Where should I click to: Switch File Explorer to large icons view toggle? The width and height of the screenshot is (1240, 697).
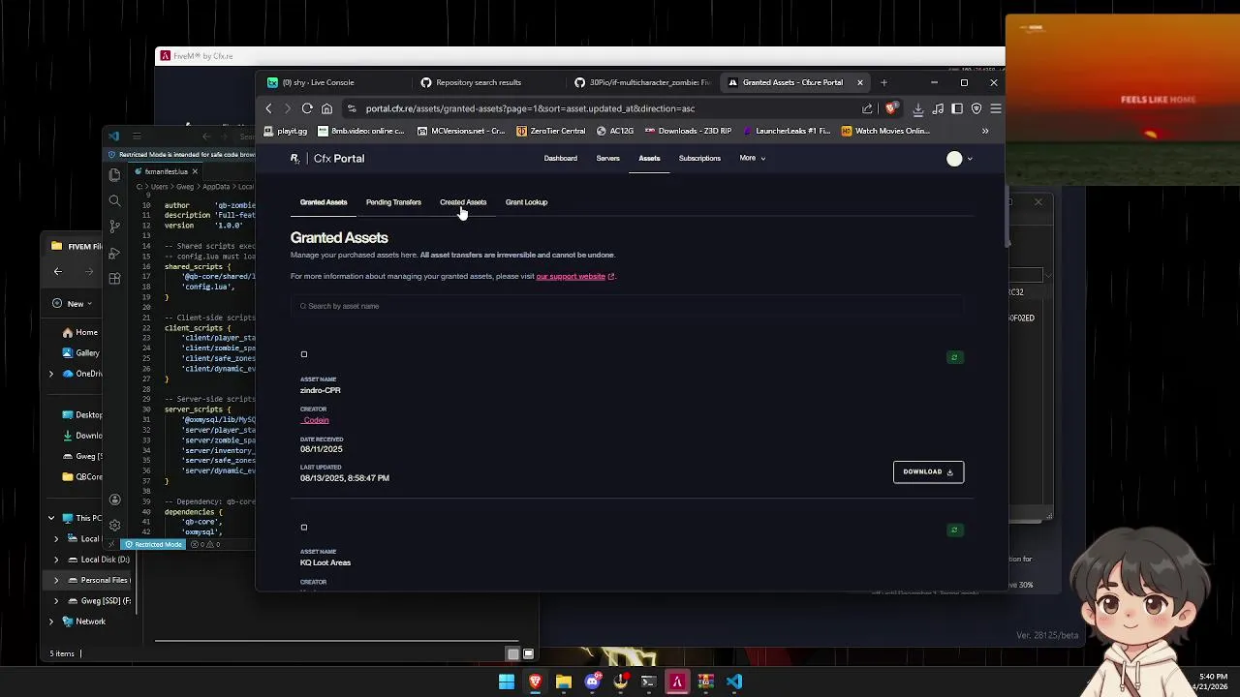pyautogui.click(x=528, y=653)
